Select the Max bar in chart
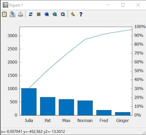This screenshot has width=146, height=135. 67,107
